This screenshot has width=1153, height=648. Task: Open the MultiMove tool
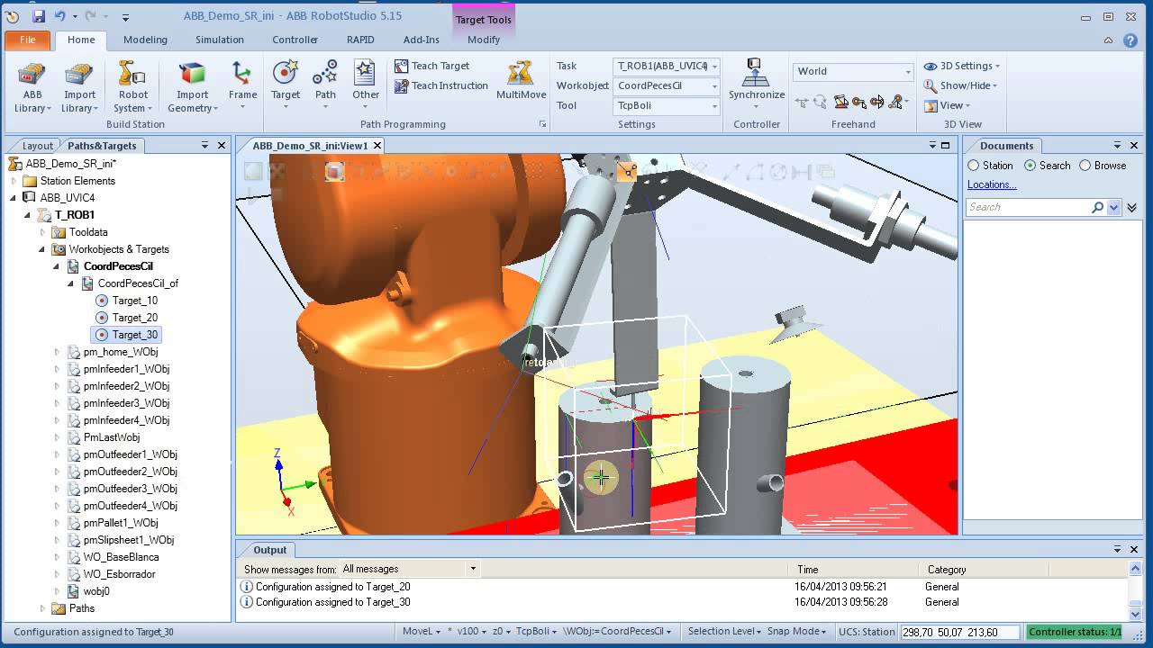click(x=521, y=81)
